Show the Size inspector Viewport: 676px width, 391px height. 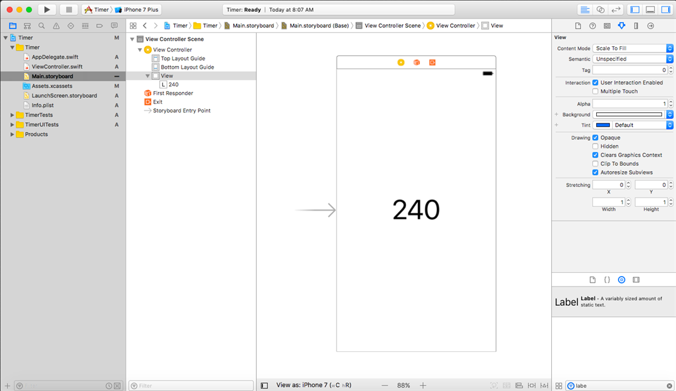(636, 26)
